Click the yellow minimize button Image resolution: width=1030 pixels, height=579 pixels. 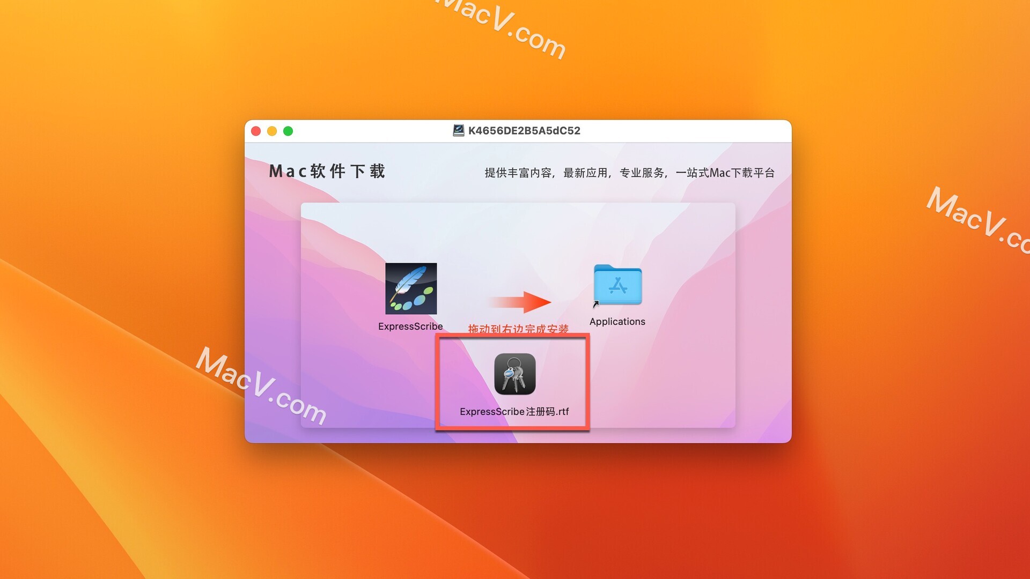coord(271,130)
